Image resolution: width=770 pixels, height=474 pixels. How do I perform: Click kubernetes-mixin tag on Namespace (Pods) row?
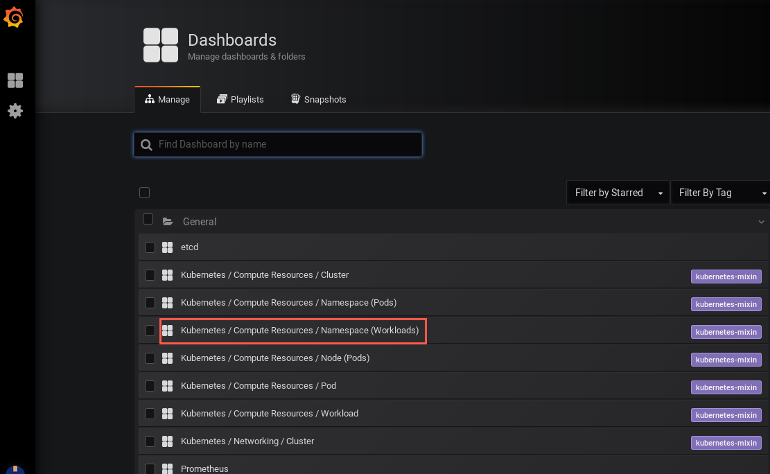click(726, 304)
